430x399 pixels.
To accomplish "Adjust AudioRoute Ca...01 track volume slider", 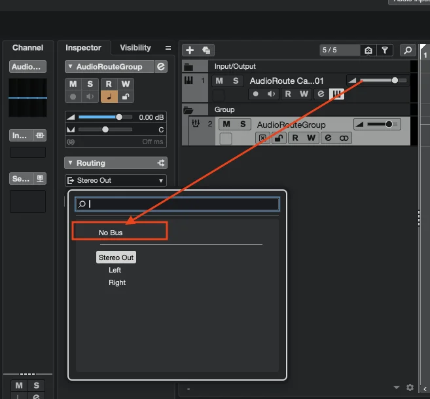I will pos(384,81).
